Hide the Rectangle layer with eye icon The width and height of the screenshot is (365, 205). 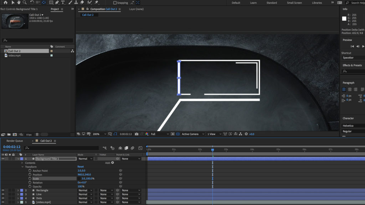click(x=3, y=190)
